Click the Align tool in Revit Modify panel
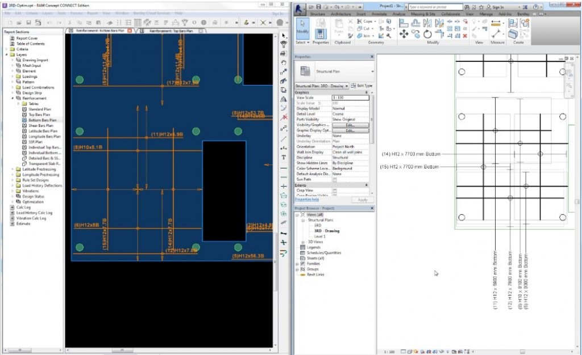Image resolution: width=582 pixels, height=355 pixels. click(x=404, y=23)
